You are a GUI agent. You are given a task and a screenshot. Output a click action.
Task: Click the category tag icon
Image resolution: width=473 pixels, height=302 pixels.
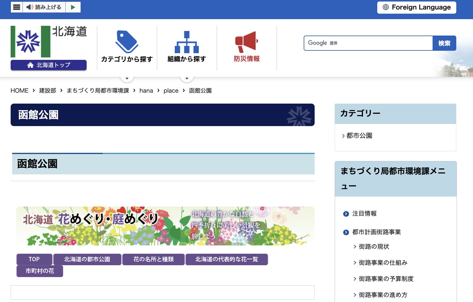127,42
